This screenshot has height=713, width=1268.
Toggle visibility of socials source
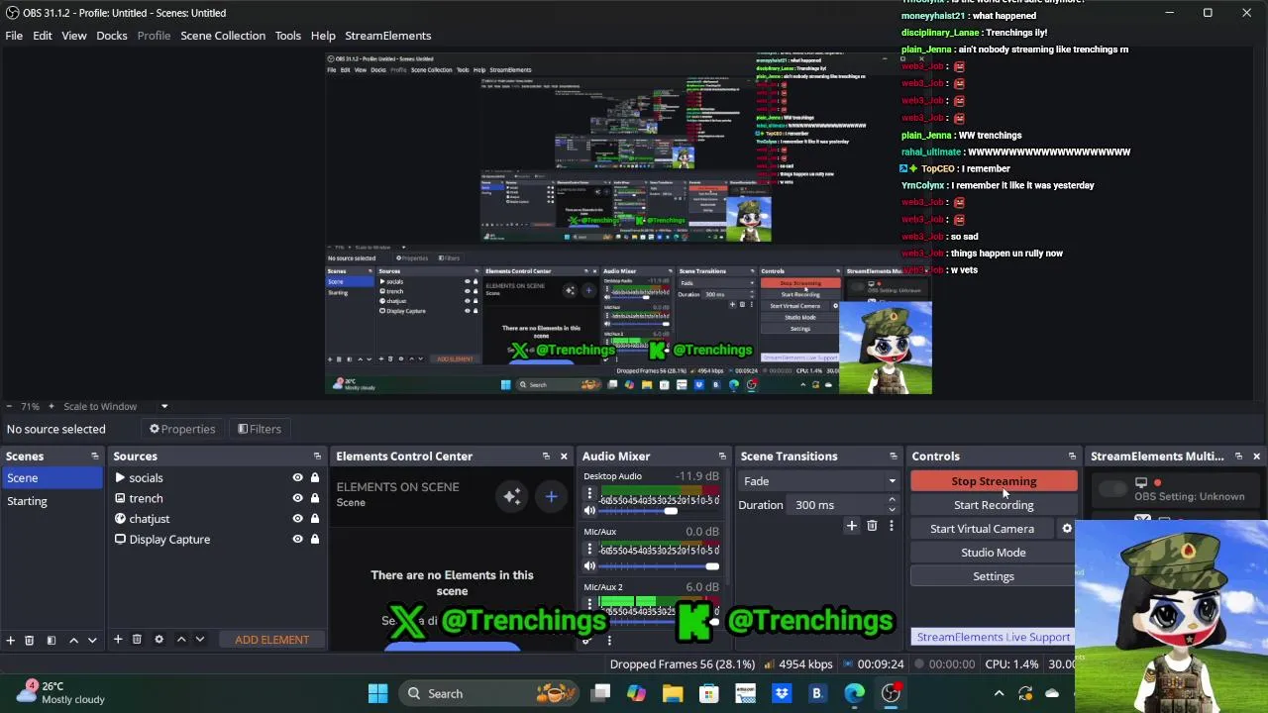297,478
